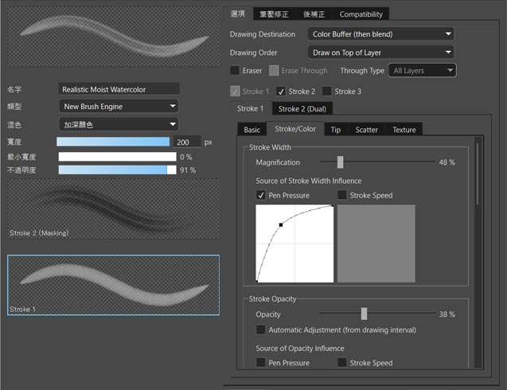The image size is (507, 390).
Task: Switch to the Texture tab
Action: click(404, 130)
